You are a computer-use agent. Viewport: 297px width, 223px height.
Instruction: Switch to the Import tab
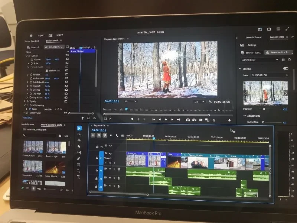point(41,35)
